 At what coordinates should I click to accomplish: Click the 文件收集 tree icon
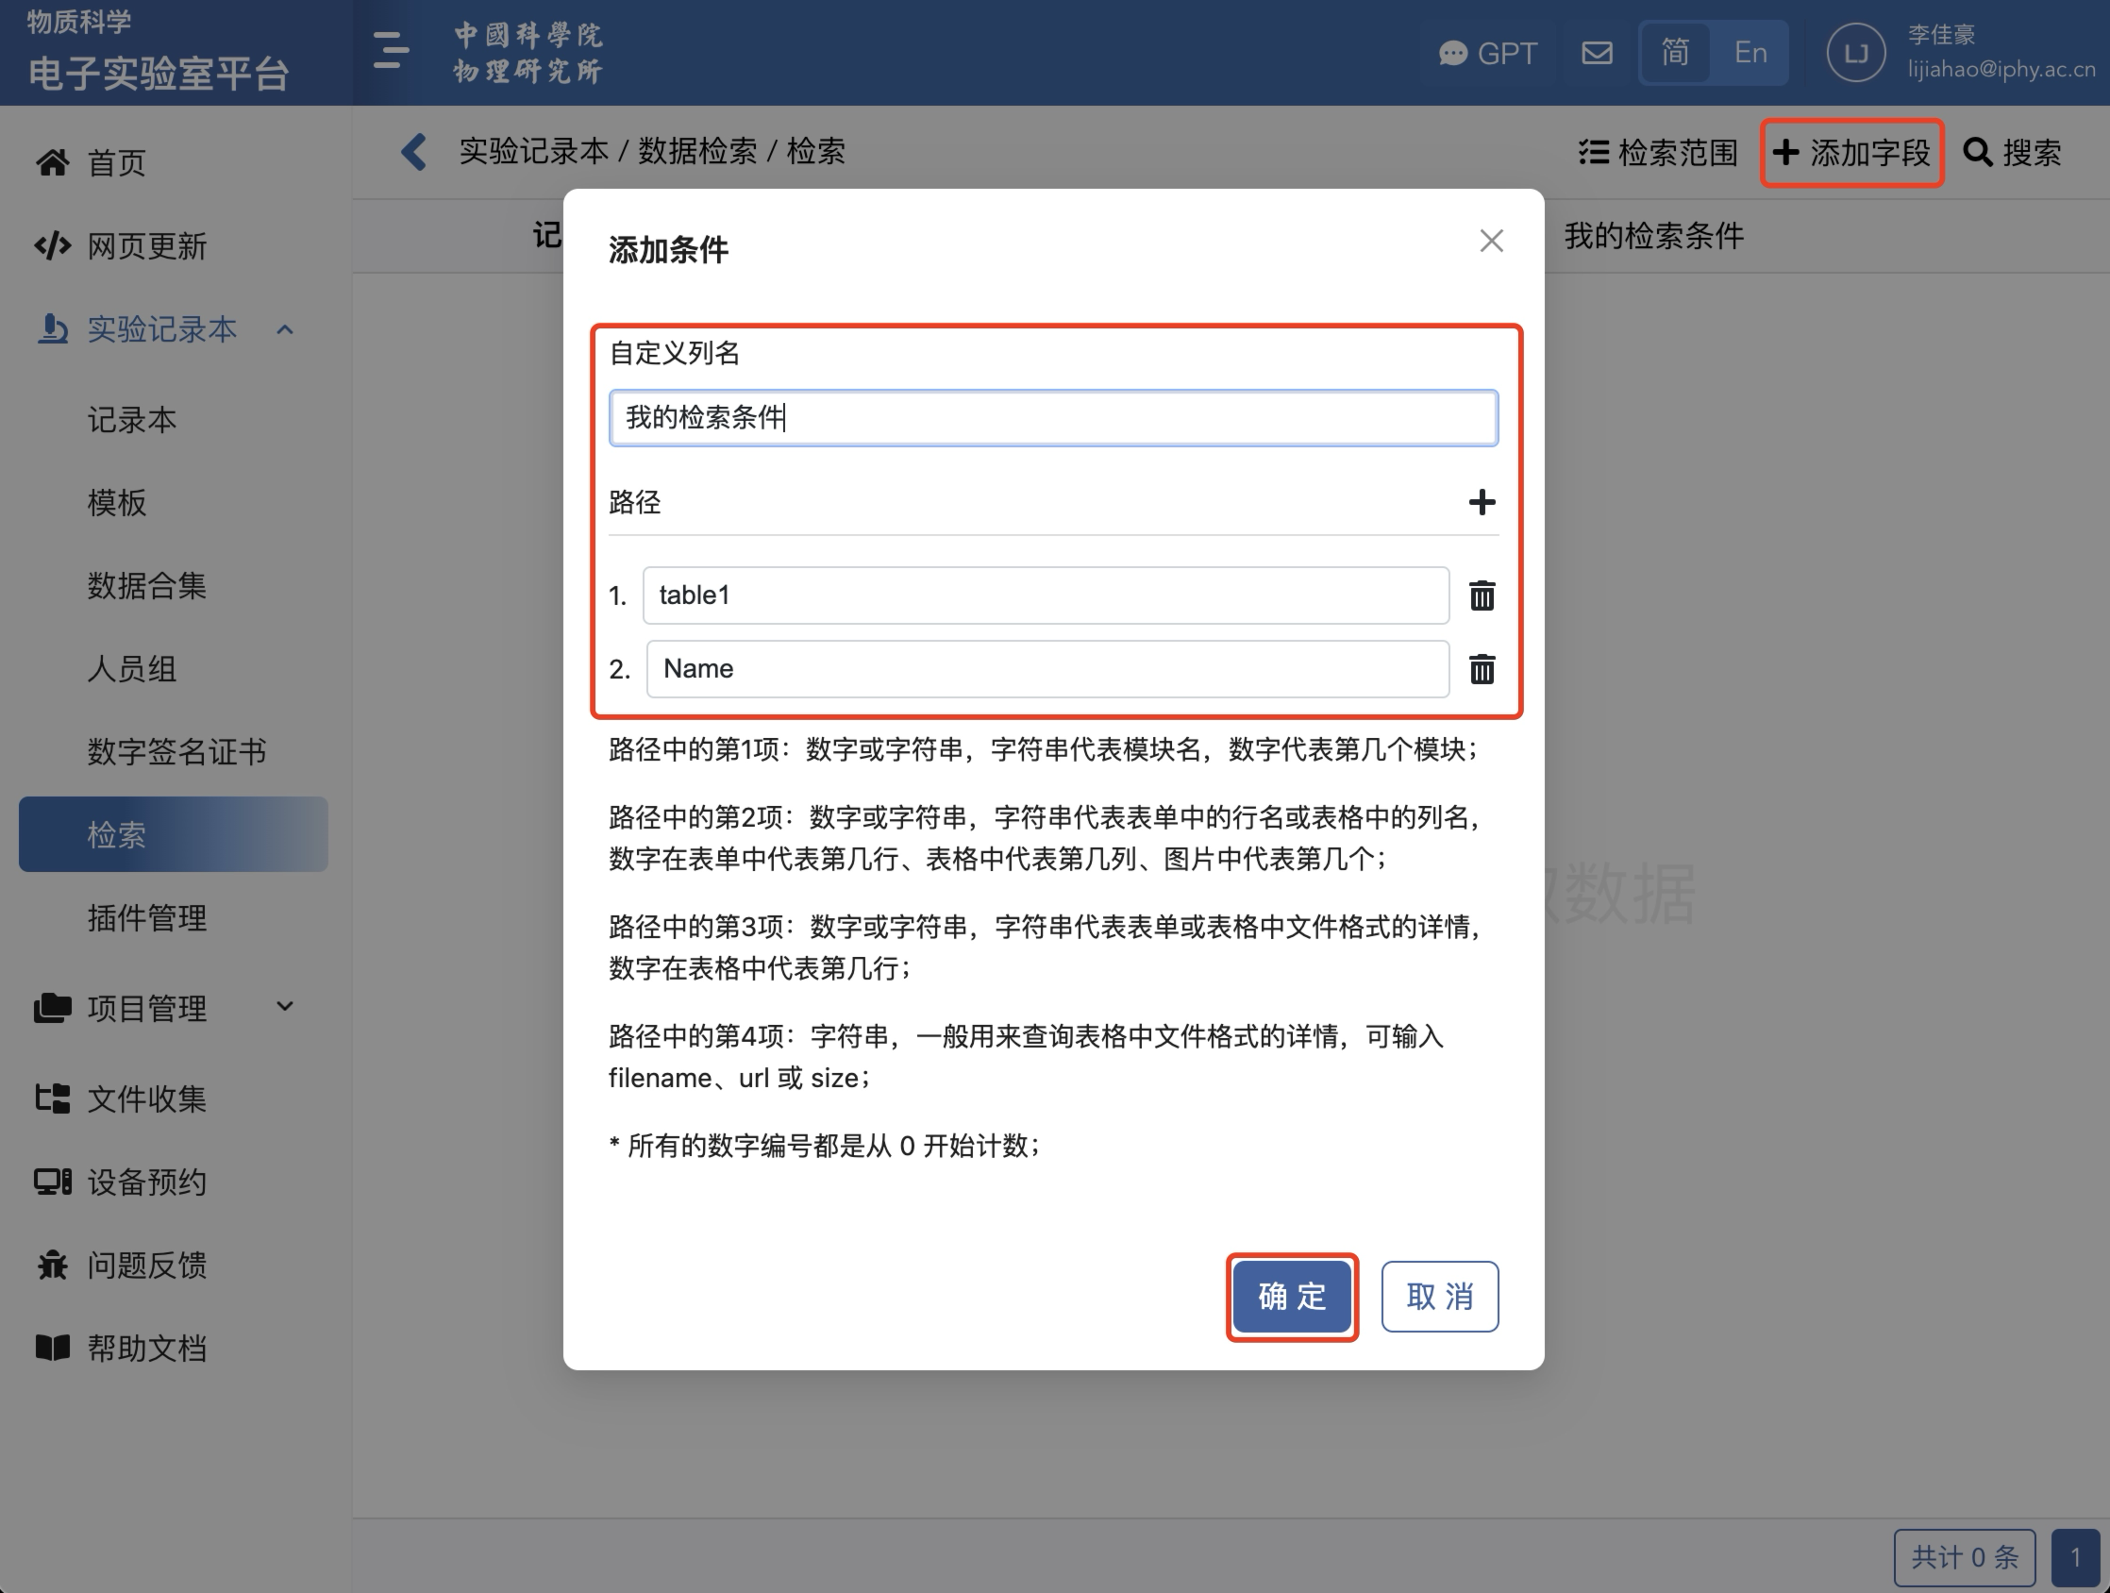pyautogui.click(x=53, y=1098)
